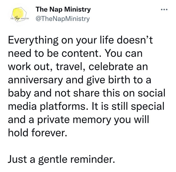Select the word 'content' in the tweet
176x172 pixels.
80,53
